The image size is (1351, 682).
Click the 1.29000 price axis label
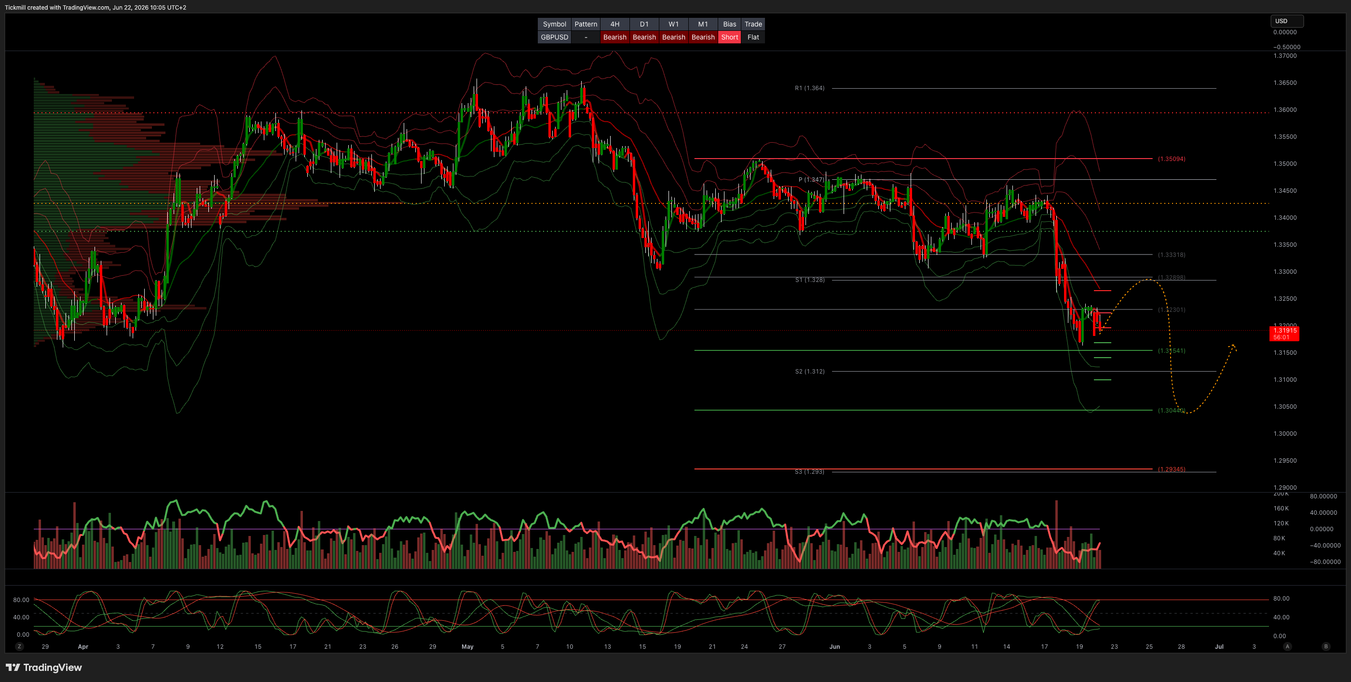point(1284,488)
